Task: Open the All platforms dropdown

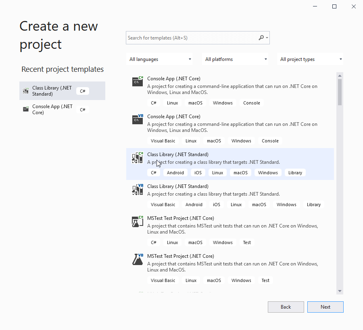Action: point(236,59)
